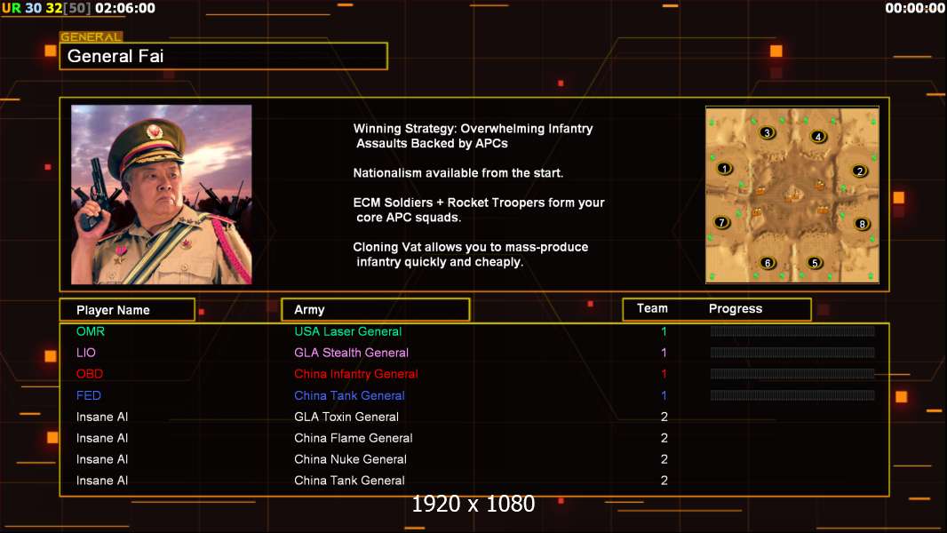Click China Flame General army entry
This screenshot has height=533, width=947.
click(354, 438)
